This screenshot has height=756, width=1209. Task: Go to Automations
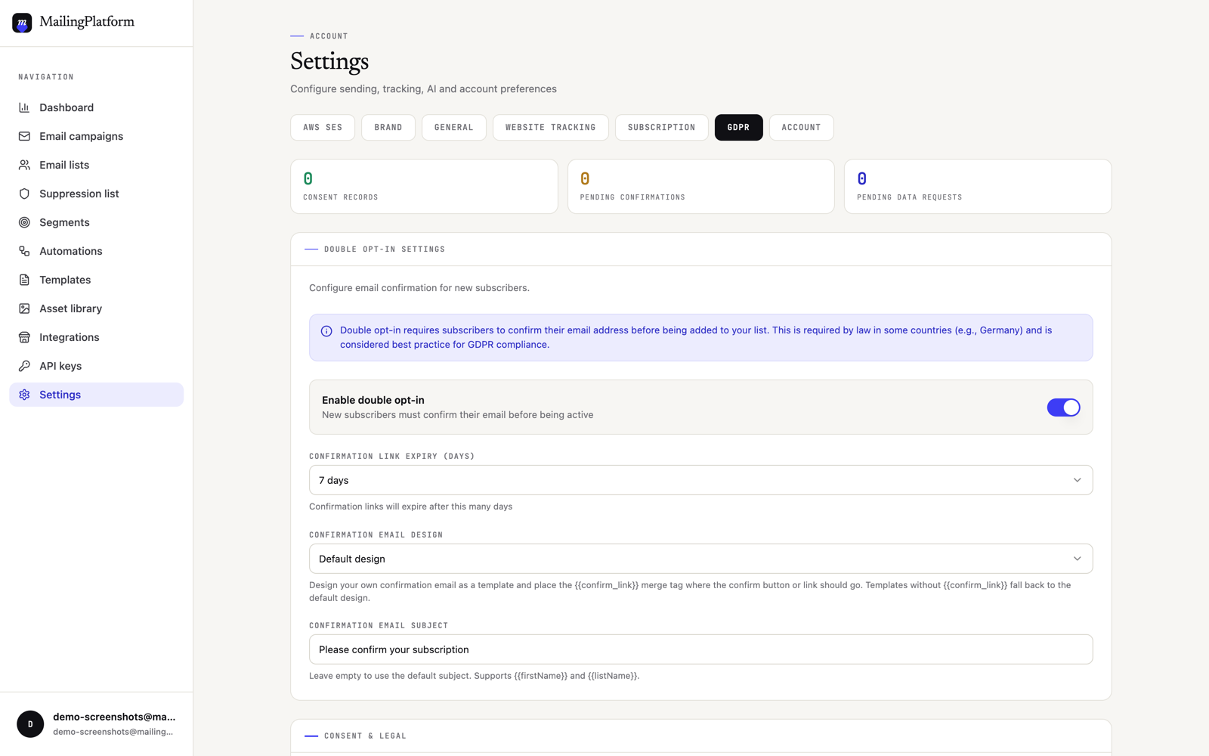(x=96, y=251)
